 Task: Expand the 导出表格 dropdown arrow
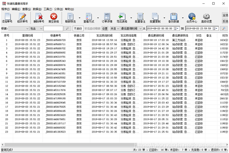(x=131, y=18)
